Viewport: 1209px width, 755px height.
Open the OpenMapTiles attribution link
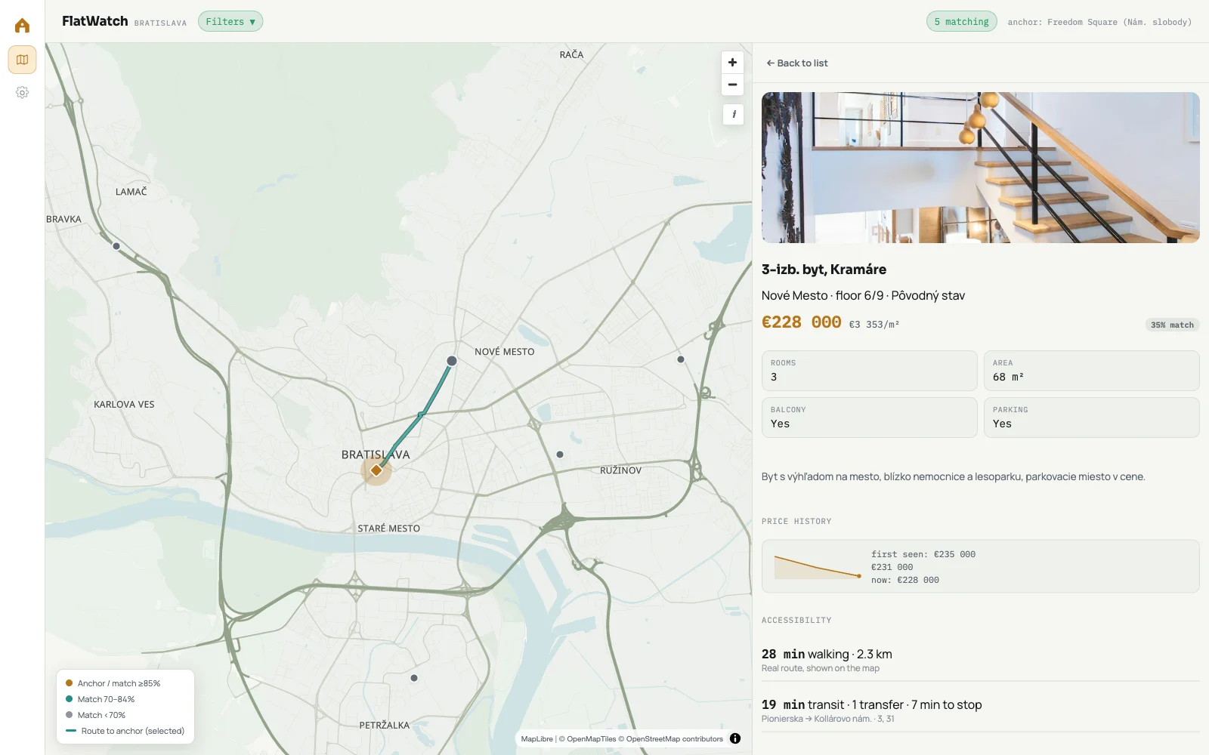coord(587,739)
